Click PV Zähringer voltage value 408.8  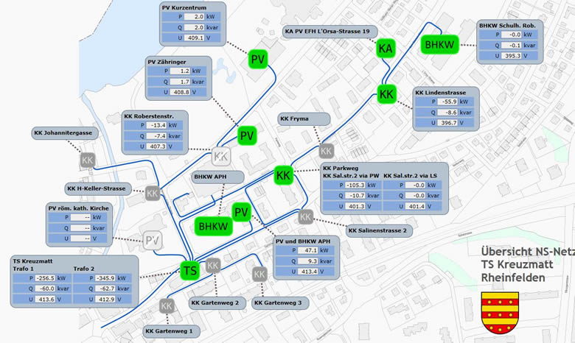pyautogui.click(x=180, y=92)
